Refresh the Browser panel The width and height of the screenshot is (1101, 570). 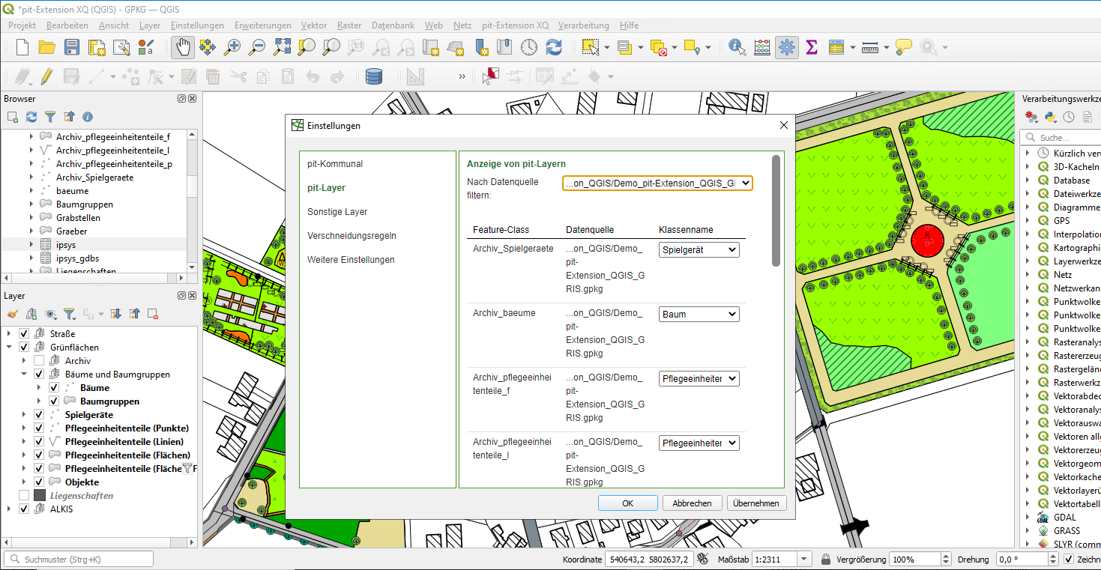[x=29, y=117]
